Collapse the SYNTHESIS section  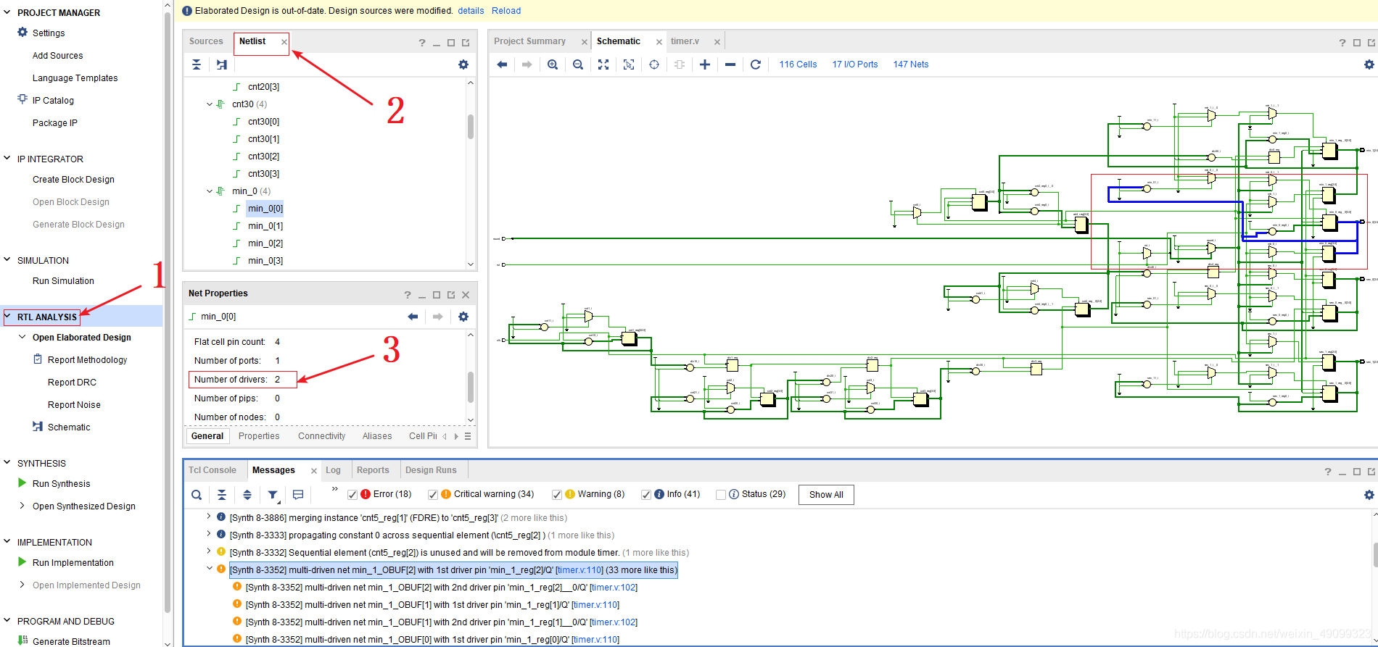coord(8,463)
